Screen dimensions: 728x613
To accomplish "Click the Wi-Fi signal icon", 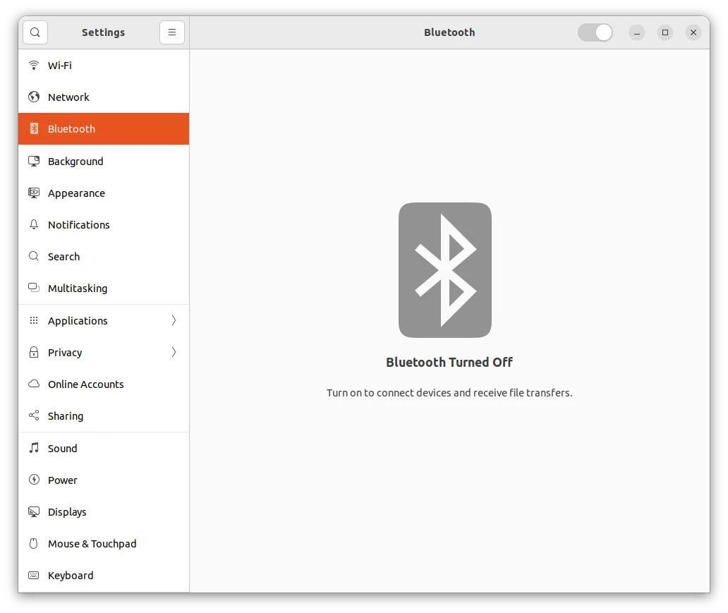I will [x=34, y=65].
